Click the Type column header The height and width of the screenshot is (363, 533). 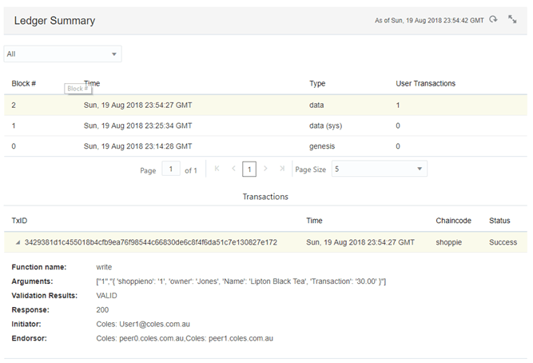pos(317,83)
